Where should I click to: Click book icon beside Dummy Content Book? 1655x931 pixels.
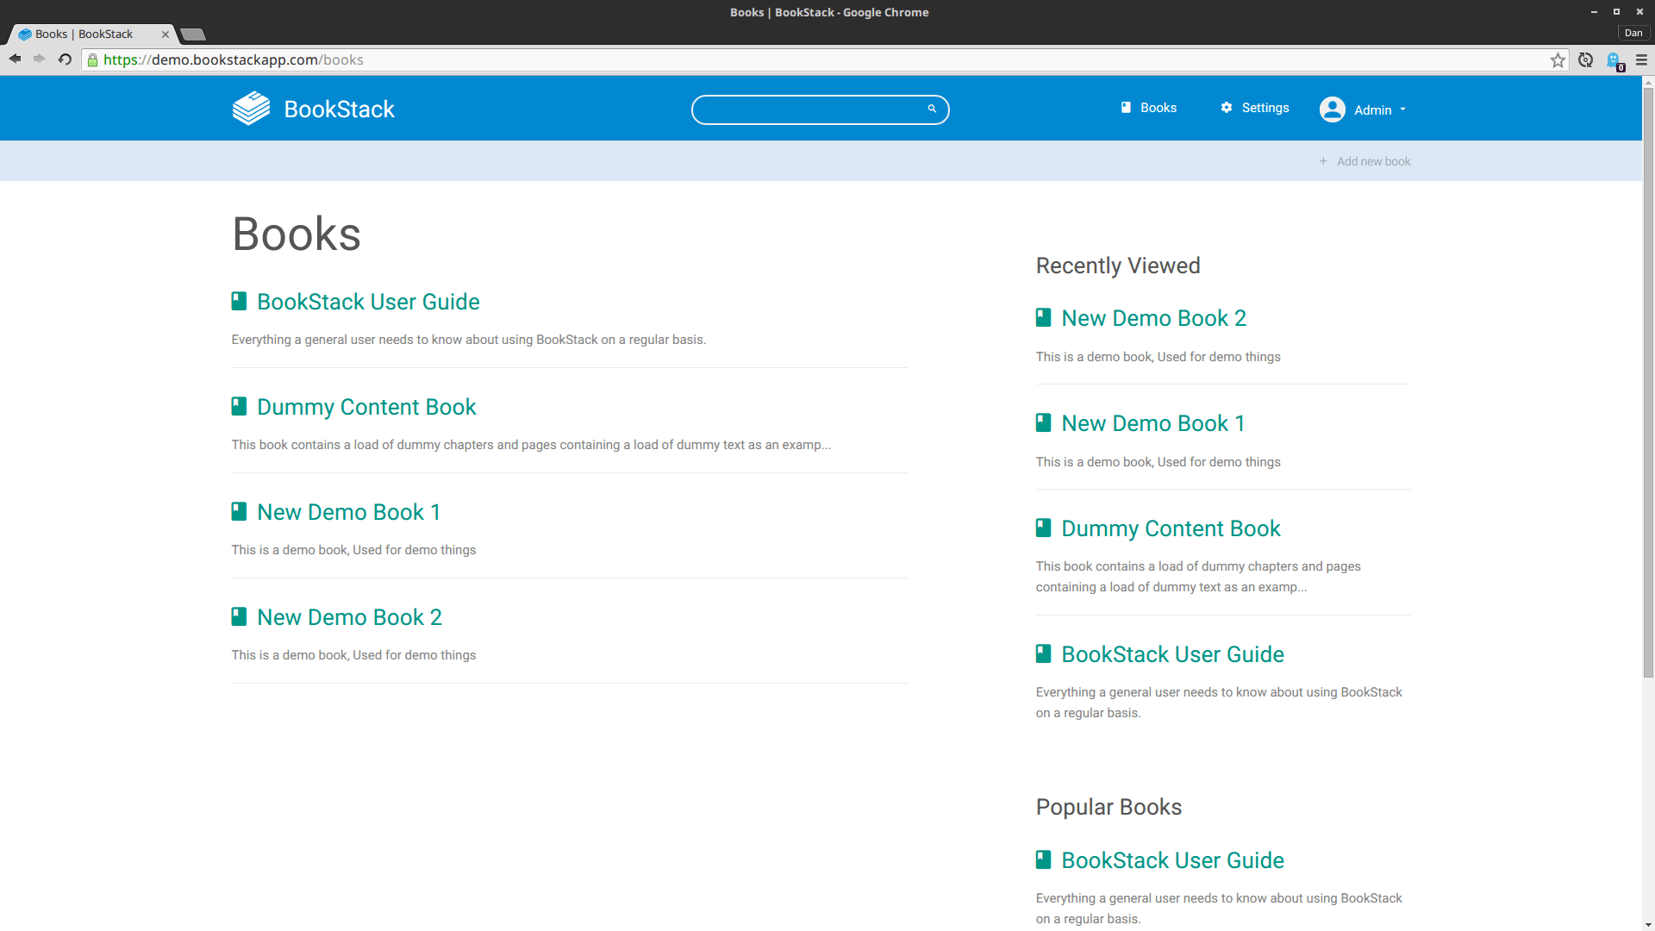(x=239, y=407)
